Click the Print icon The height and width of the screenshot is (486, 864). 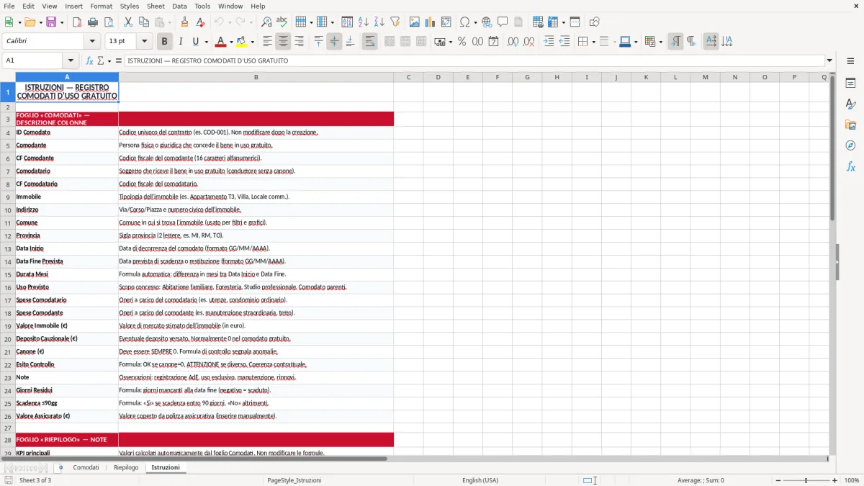point(92,22)
